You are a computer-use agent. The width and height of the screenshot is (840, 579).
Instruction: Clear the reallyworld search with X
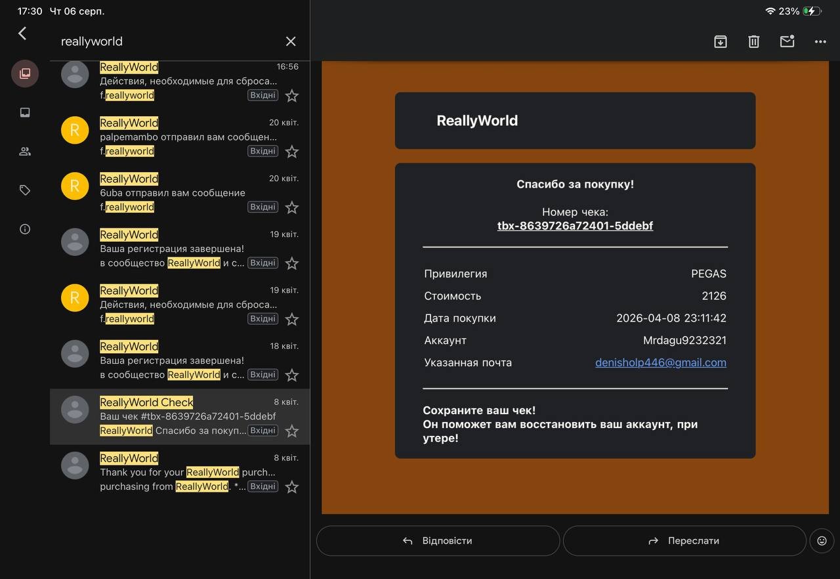291,41
